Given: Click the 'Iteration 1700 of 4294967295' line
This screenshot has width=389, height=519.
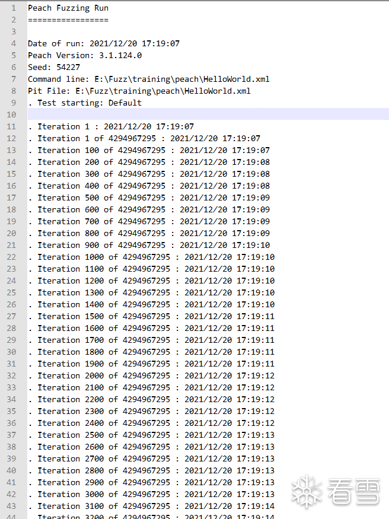Looking at the screenshot, I should point(151,340).
